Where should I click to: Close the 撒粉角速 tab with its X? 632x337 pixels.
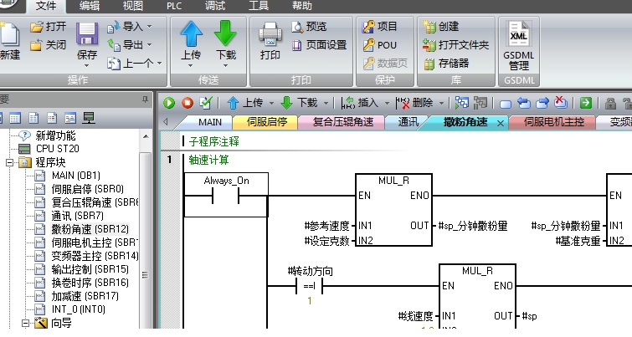pyautogui.click(x=501, y=122)
